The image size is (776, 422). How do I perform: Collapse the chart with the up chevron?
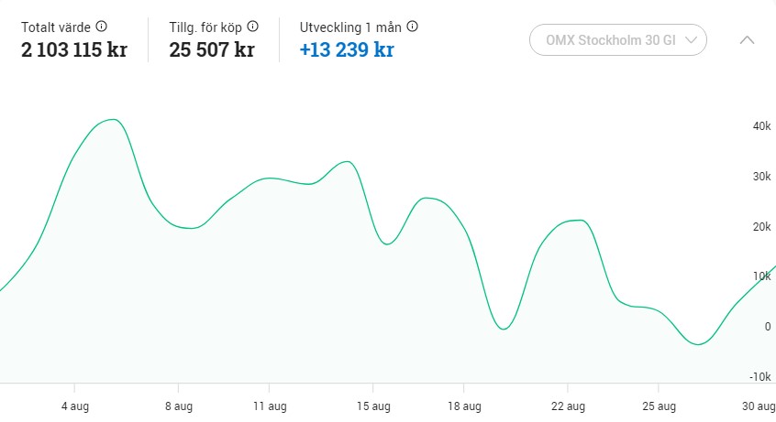click(x=747, y=40)
